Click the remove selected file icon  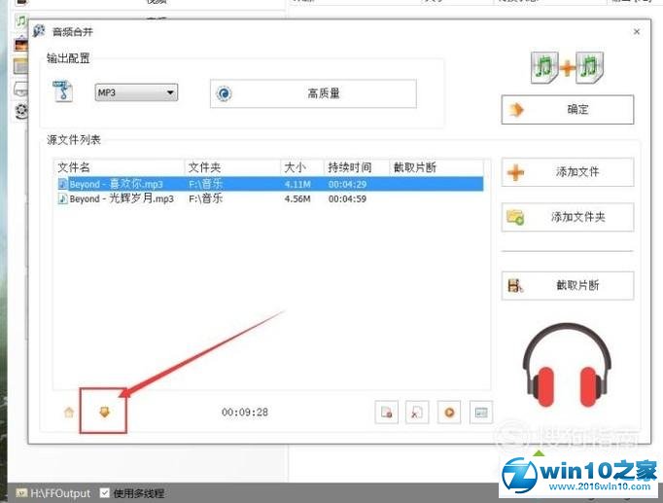pyautogui.click(x=386, y=412)
